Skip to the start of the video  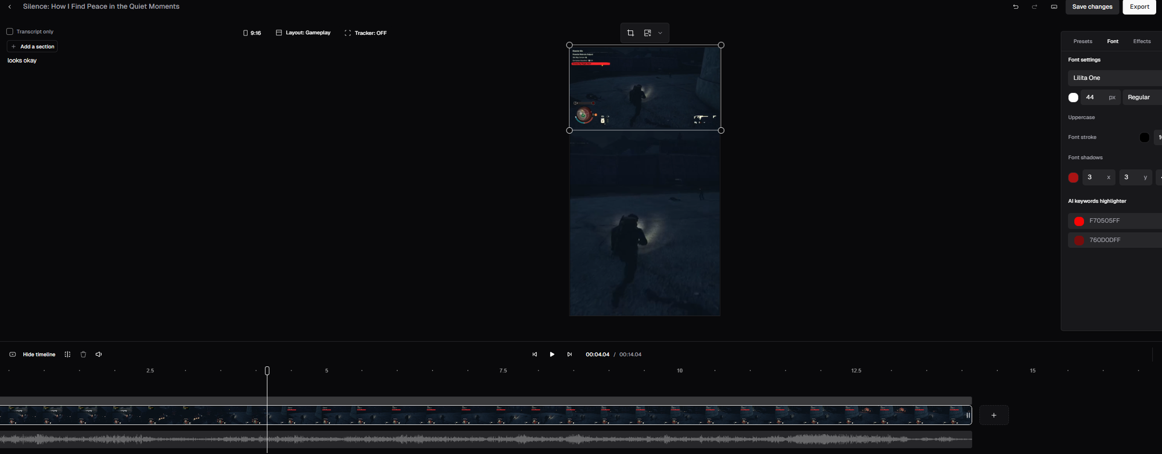(x=535, y=355)
